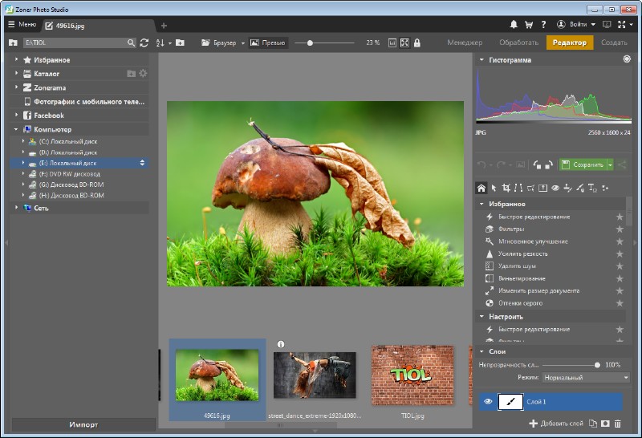Open notifications bell icon
This screenshot has height=438, width=642.
[x=514, y=25]
